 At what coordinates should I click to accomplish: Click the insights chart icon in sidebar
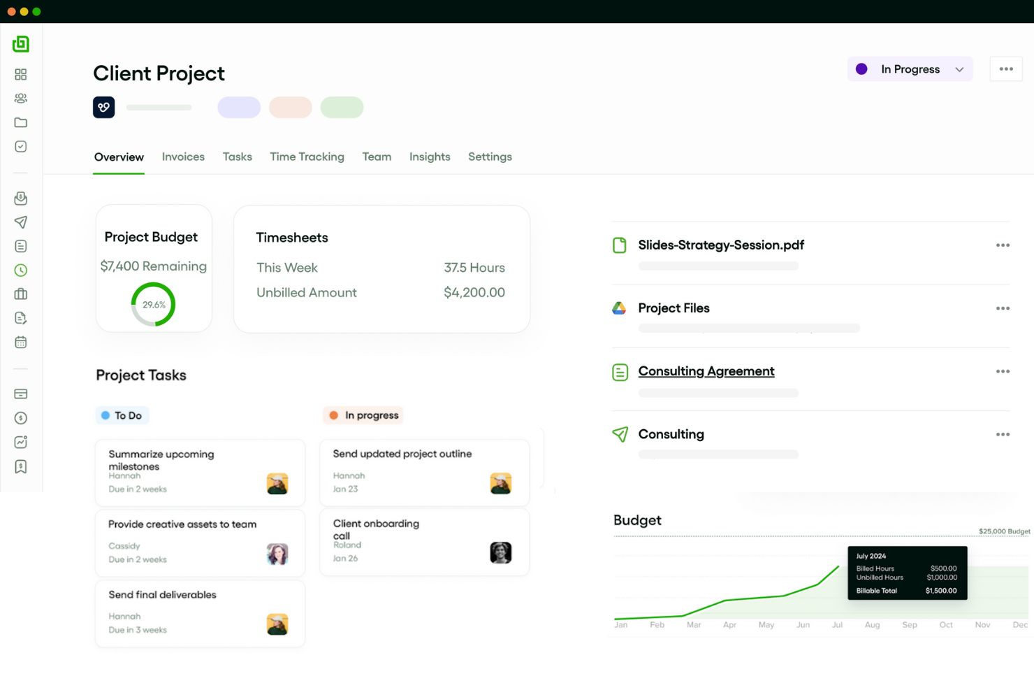pyautogui.click(x=20, y=442)
